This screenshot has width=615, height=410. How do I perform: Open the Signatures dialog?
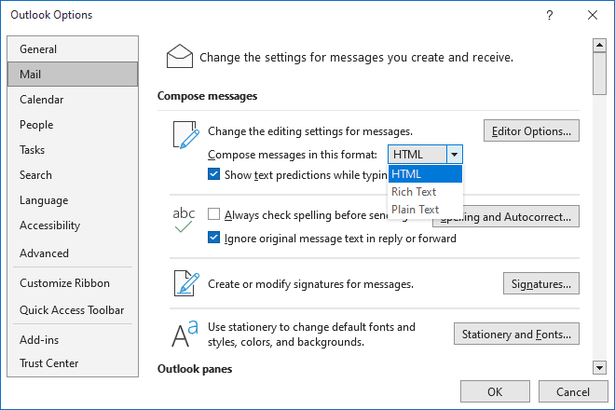point(540,283)
